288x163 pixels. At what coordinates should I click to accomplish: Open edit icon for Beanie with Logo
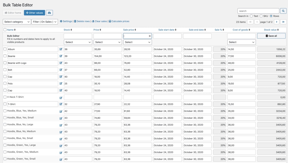pyautogui.click(x=61, y=63)
